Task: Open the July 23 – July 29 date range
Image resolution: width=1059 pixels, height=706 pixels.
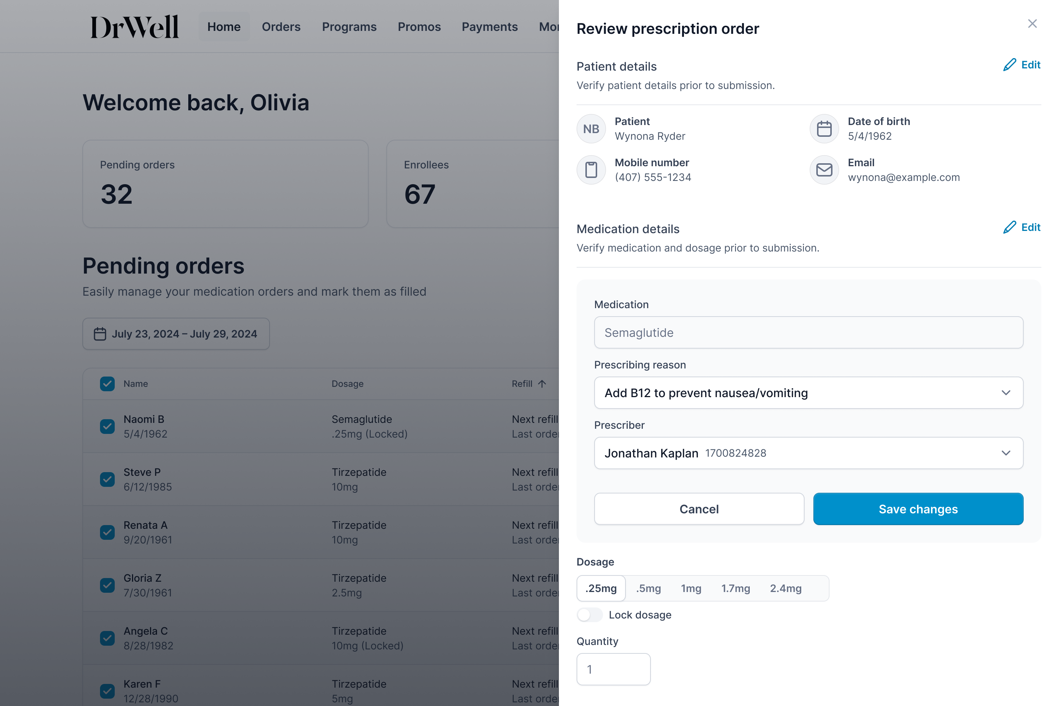Action: (x=176, y=334)
